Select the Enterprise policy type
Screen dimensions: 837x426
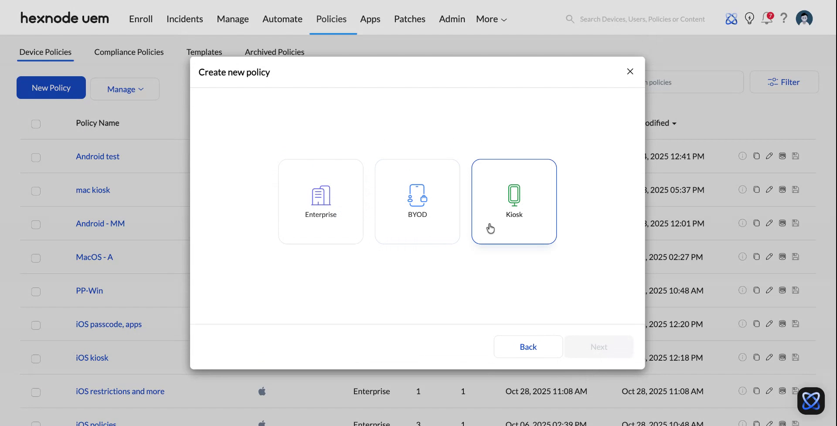click(320, 201)
